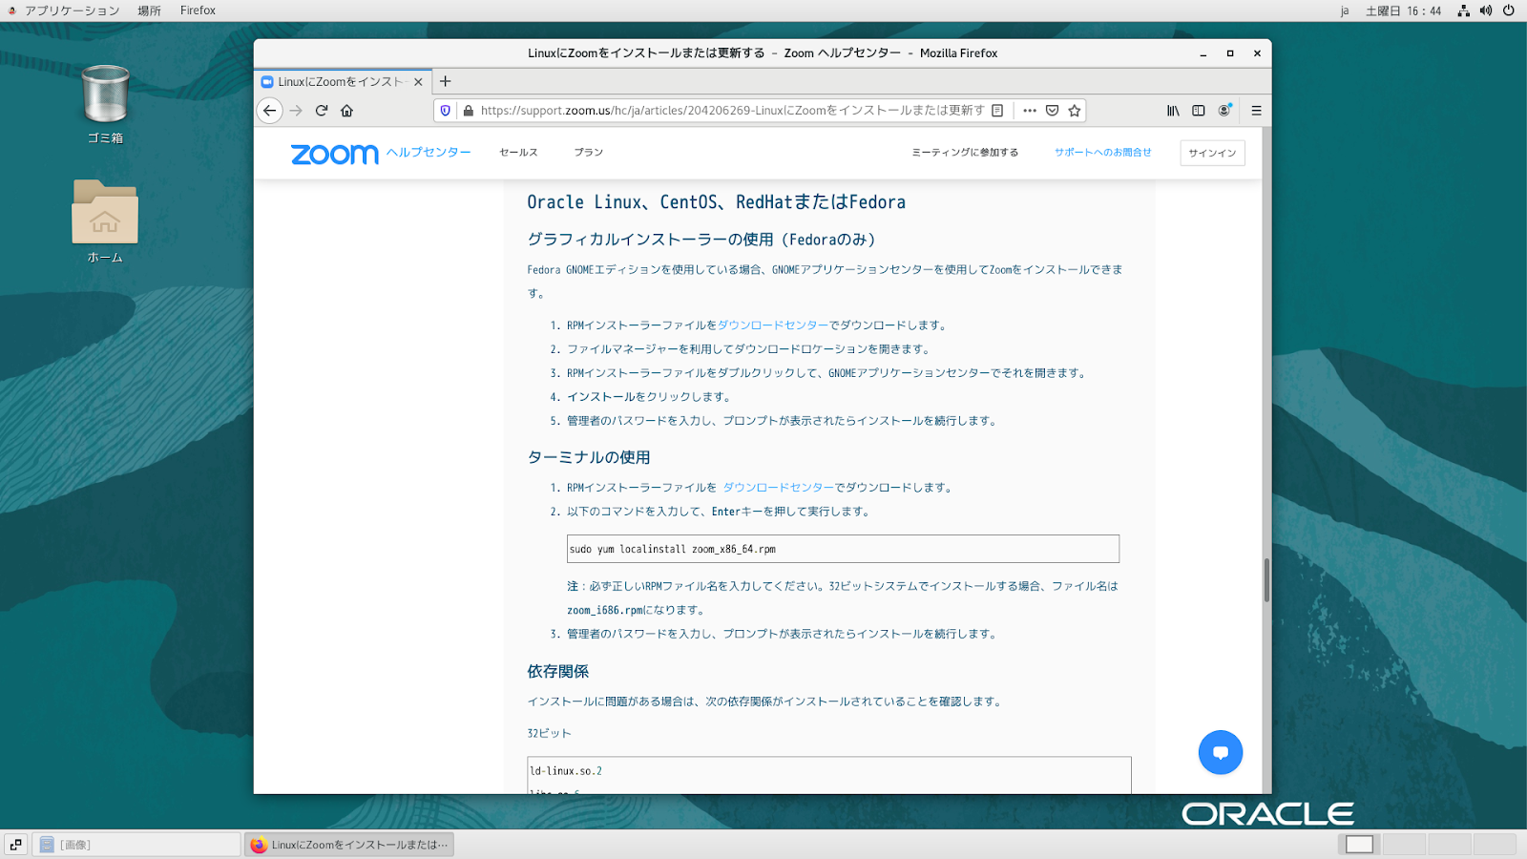The width and height of the screenshot is (1527, 859).
Task: Open the clock 土曜日 16:44
Action: [1403, 10]
